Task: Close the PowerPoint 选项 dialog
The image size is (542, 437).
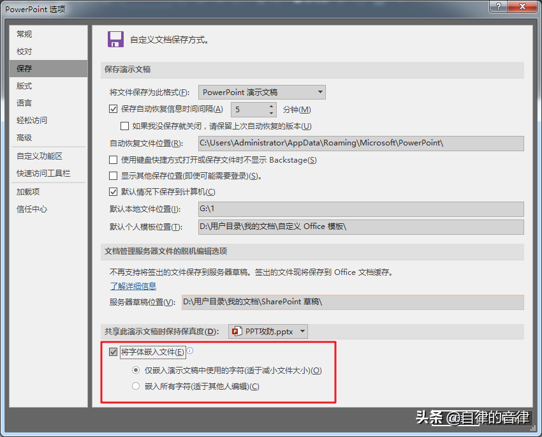Action: [522, 6]
